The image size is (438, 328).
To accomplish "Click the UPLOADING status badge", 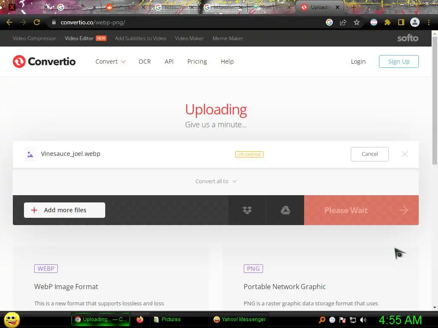I will tap(249, 154).
